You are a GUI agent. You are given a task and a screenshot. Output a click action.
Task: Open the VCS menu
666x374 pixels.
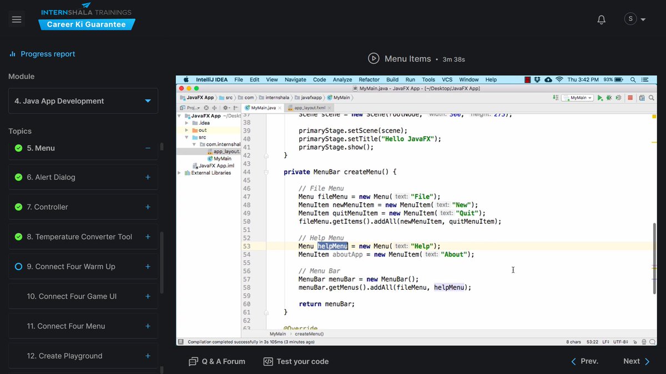click(x=447, y=80)
